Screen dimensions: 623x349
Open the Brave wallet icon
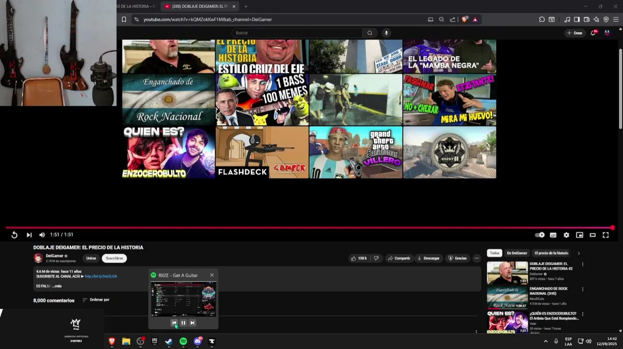click(587, 19)
